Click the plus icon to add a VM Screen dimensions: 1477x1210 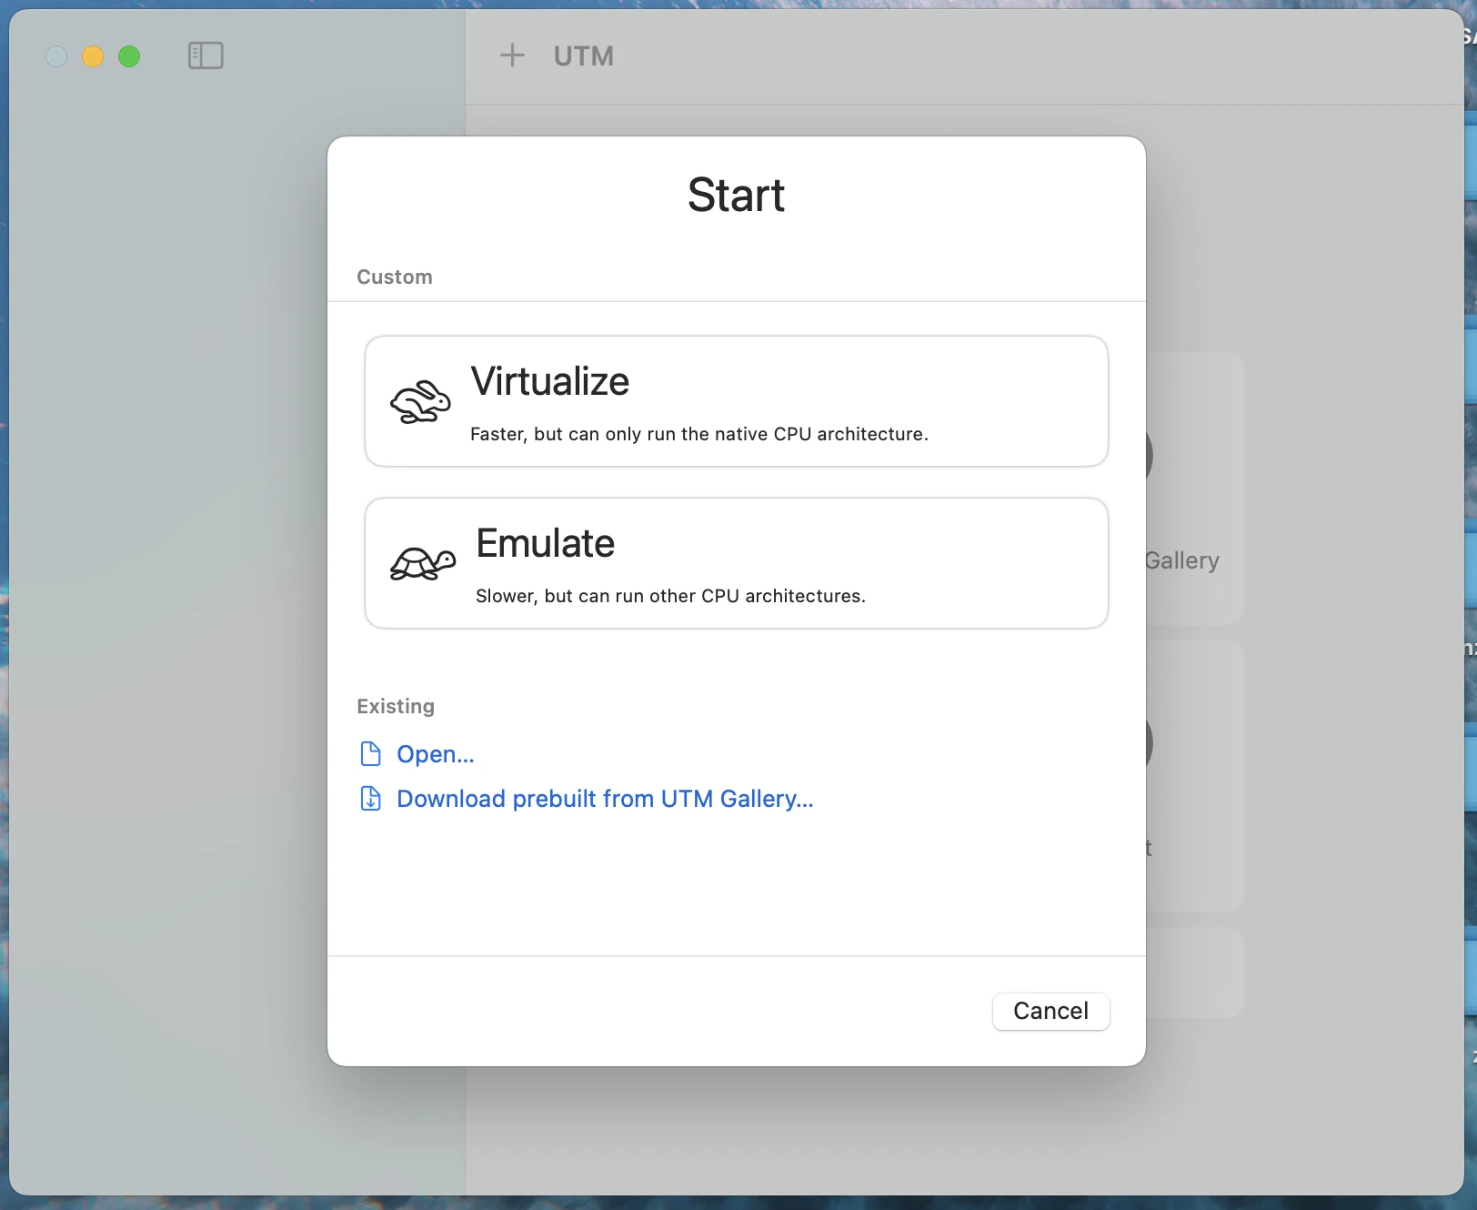tap(512, 55)
